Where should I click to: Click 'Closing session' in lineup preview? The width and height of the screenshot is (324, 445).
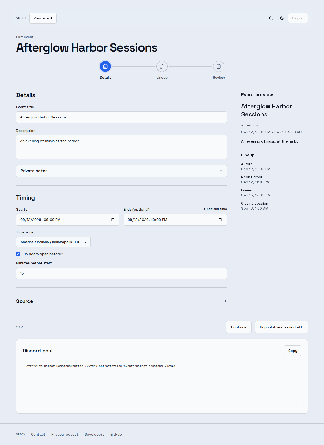(x=255, y=203)
